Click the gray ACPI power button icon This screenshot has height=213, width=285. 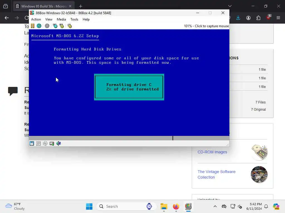pos(47,26)
